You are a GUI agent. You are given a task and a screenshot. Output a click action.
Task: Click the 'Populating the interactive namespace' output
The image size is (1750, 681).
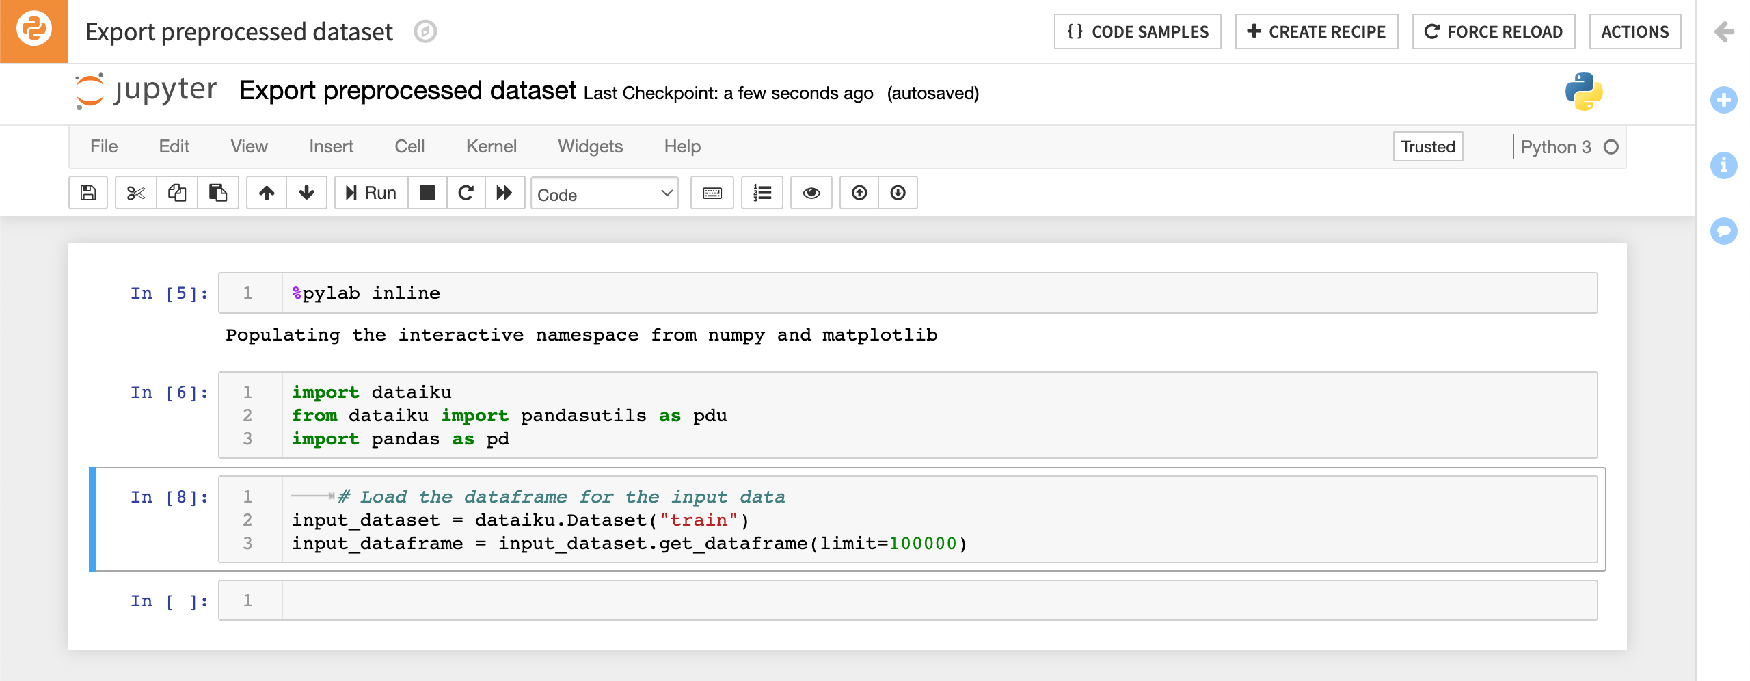tap(581, 335)
